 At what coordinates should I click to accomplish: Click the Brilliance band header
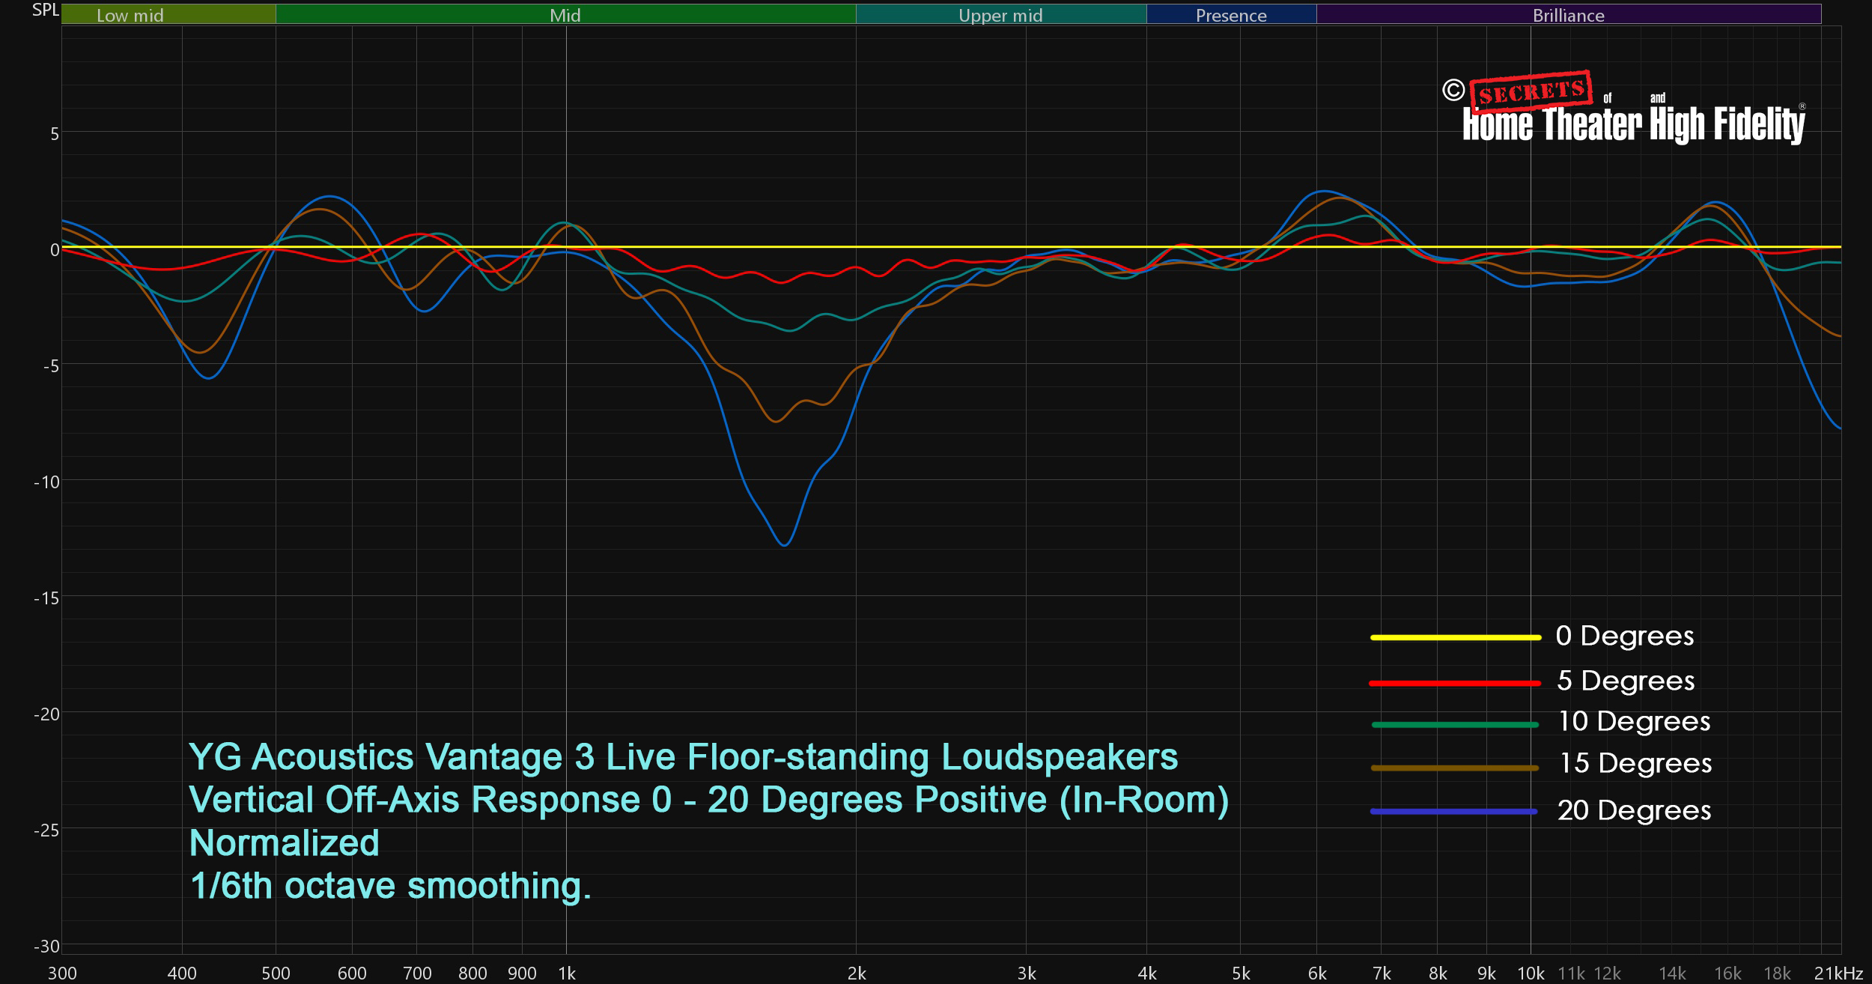tap(1568, 14)
